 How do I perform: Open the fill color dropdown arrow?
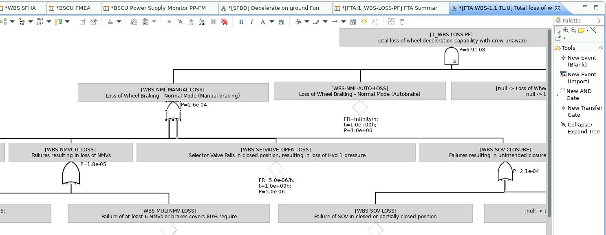(307, 22)
